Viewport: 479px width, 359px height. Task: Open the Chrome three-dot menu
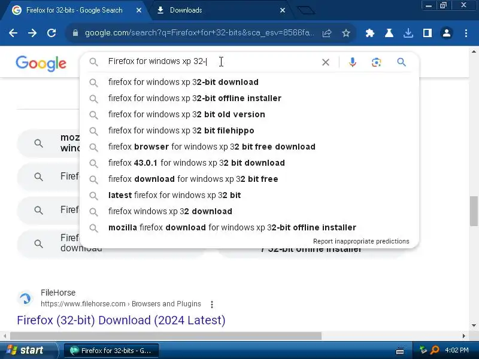click(466, 33)
